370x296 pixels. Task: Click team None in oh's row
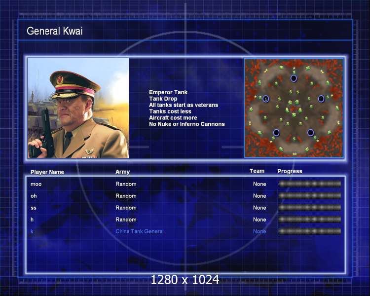pyautogui.click(x=259, y=196)
